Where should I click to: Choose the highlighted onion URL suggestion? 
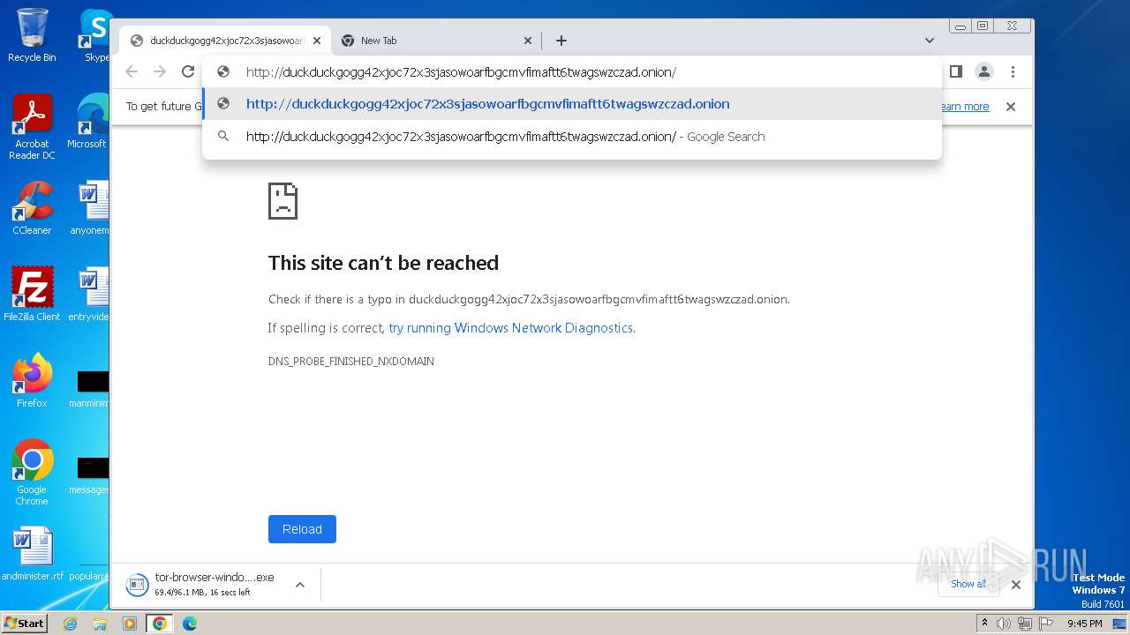tap(572, 104)
